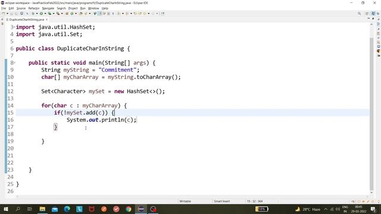Open the Run menu
The width and height of the screenshot is (381, 214).
[x=83, y=8]
